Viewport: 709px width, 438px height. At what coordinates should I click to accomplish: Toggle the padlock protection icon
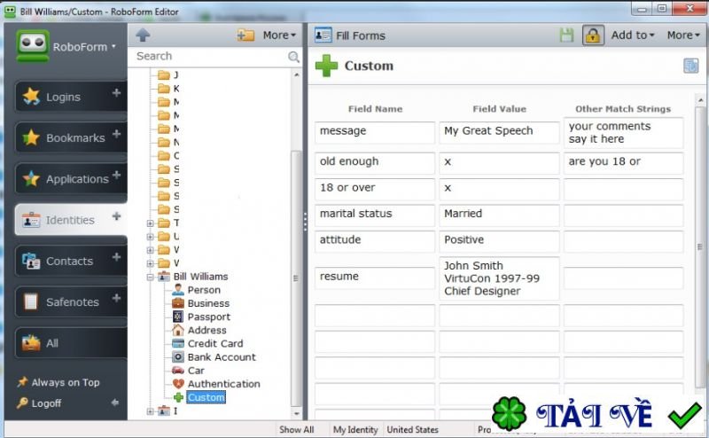[x=593, y=35]
